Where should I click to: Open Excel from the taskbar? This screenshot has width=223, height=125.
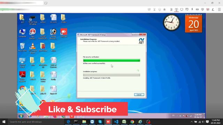click(124, 122)
